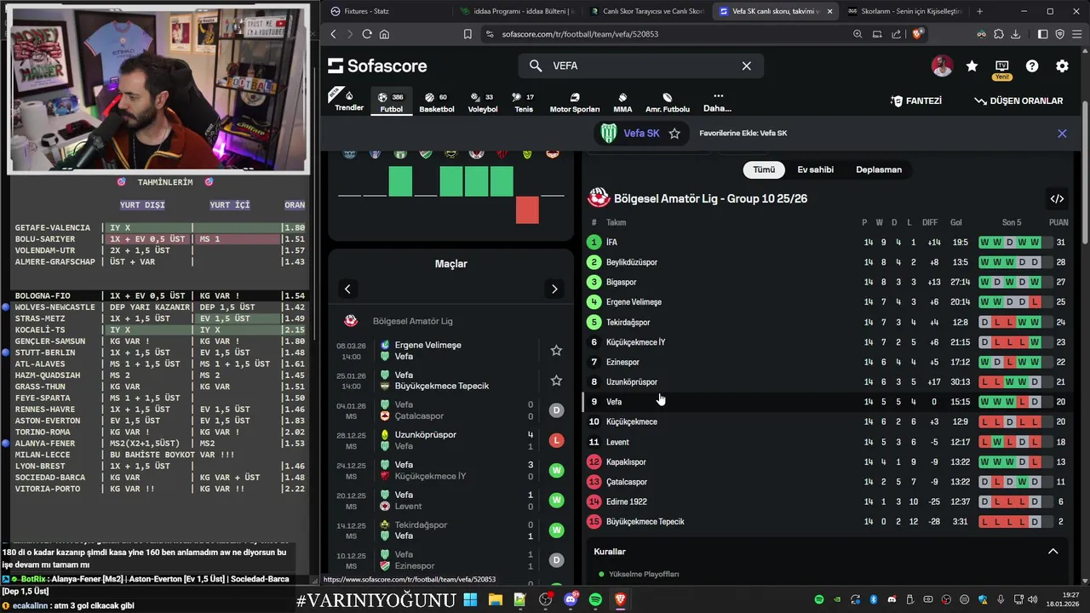Open File Explorer from taskbar
Viewport: 1090px width, 613px height.
pyautogui.click(x=495, y=600)
